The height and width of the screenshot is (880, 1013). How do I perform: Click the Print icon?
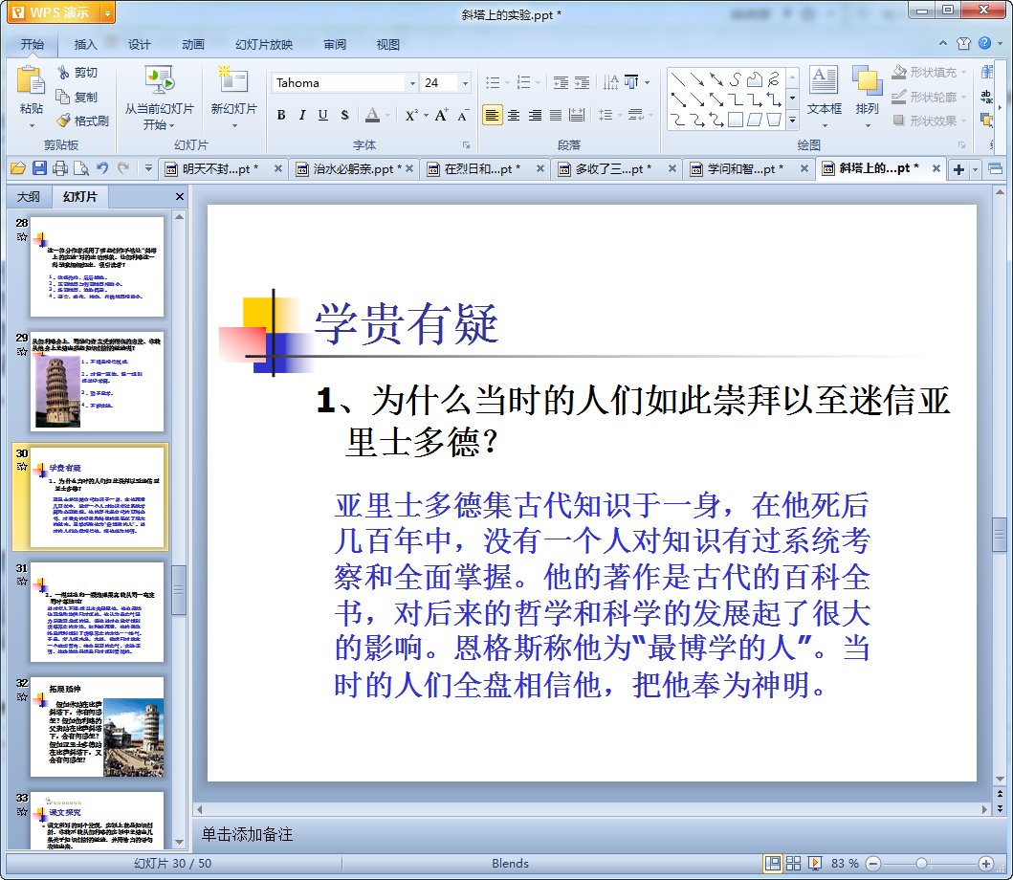pyautogui.click(x=60, y=168)
